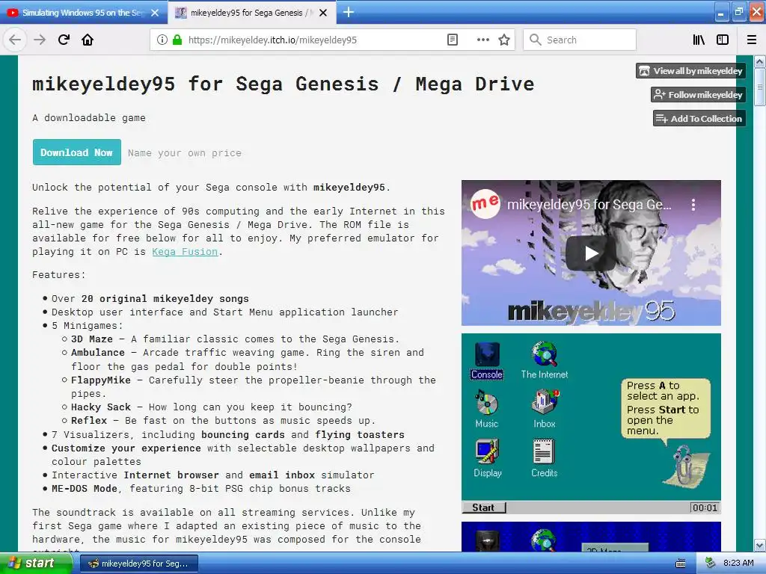Open the Library icon in toolbar
The height and width of the screenshot is (574, 766).
(x=699, y=40)
